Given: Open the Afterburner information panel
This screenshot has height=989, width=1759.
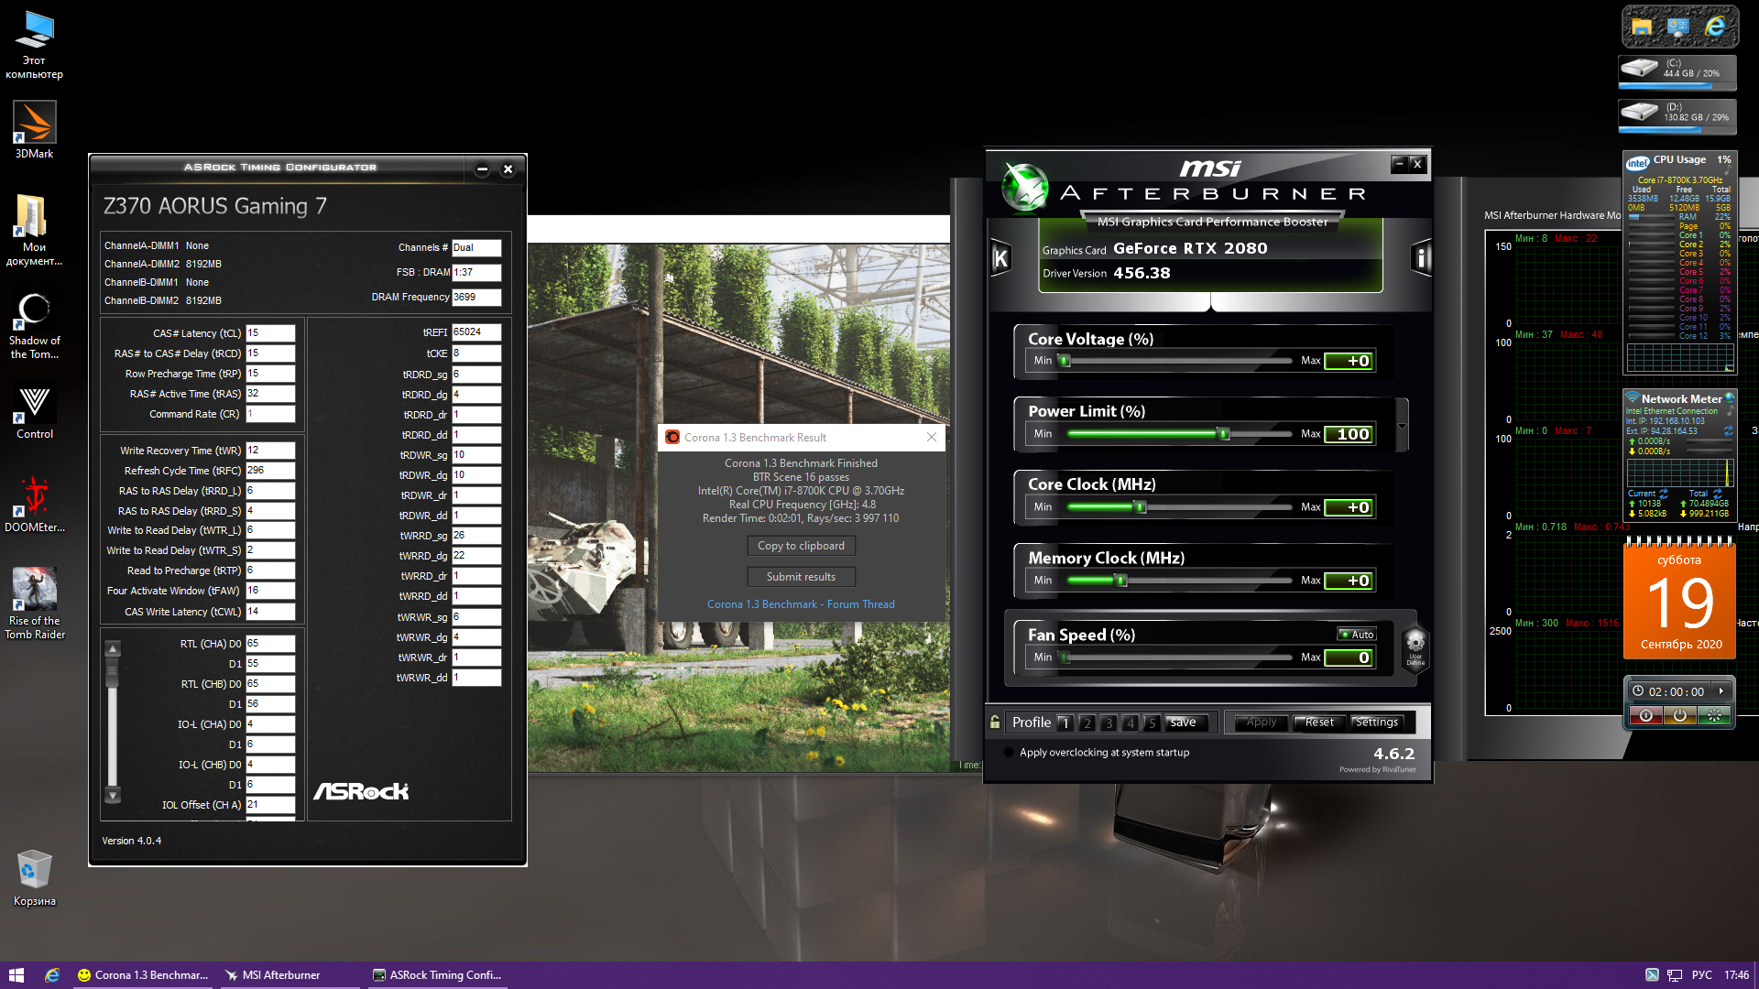Looking at the screenshot, I should pyautogui.click(x=1421, y=259).
